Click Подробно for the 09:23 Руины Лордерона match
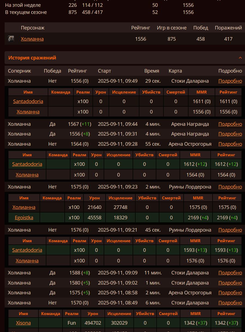The image size is (245, 332). 230,187
